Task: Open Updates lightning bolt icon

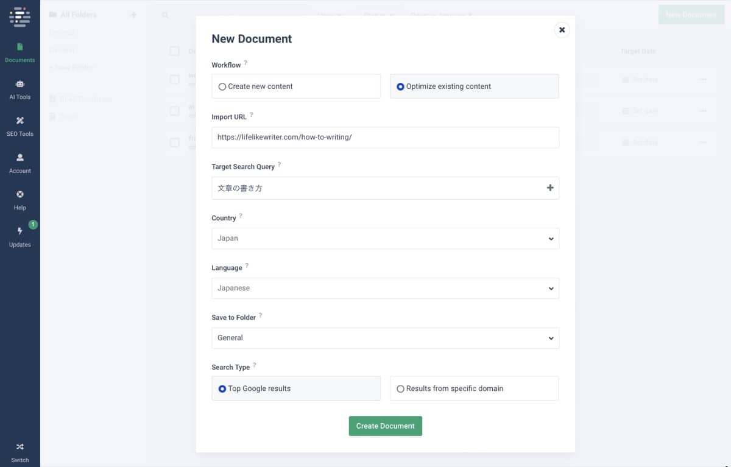Action: click(19, 231)
